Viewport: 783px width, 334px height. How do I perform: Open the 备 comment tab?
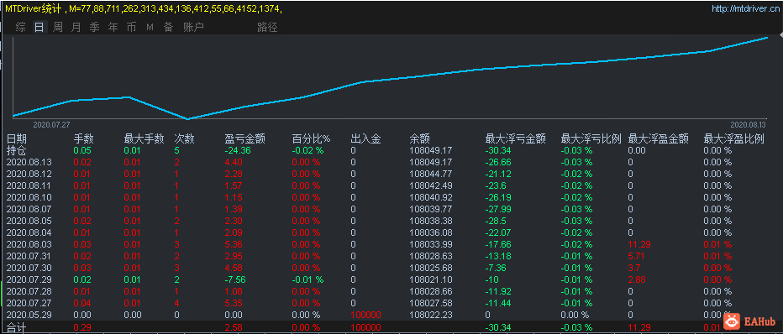pyautogui.click(x=168, y=27)
